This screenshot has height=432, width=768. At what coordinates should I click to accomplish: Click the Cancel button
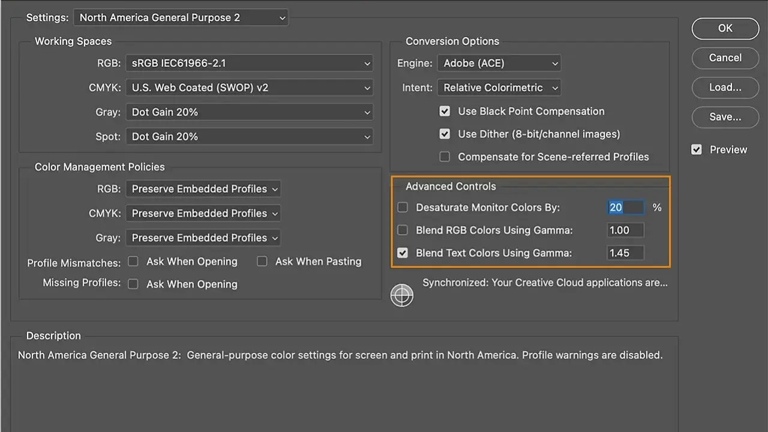click(x=725, y=58)
